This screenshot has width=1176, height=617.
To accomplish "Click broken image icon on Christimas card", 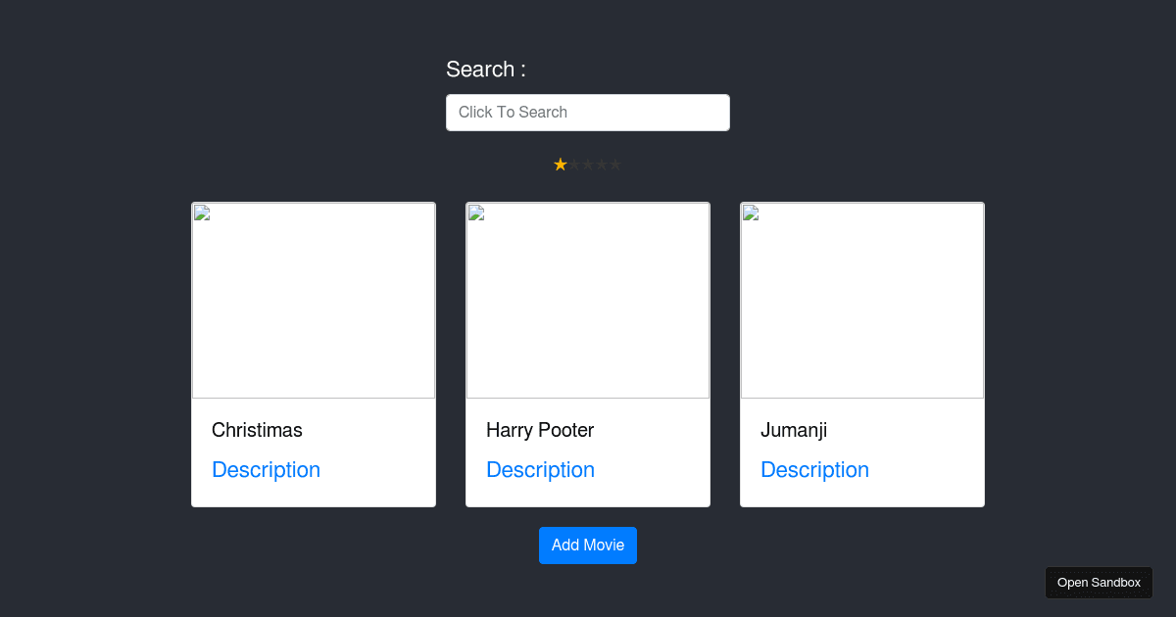I will coord(202,214).
